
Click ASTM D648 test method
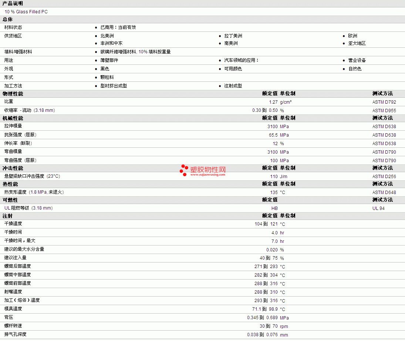point(384,193)
